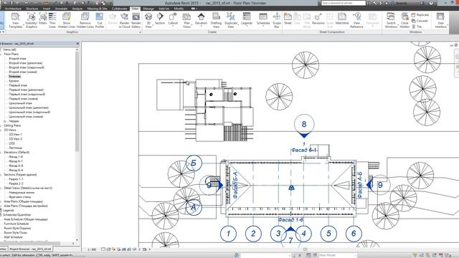
Task: Cascade open windows
Action: point(420,21)
